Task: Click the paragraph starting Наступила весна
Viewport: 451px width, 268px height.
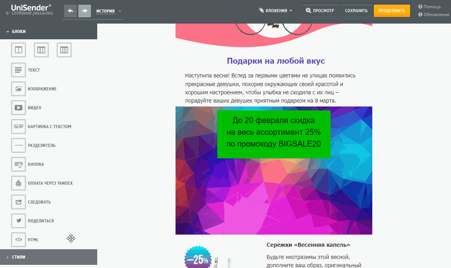Action: [x=270, y=88]
